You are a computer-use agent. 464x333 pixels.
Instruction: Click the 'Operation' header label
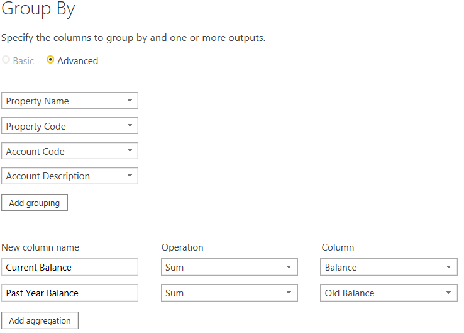(182, 247)
